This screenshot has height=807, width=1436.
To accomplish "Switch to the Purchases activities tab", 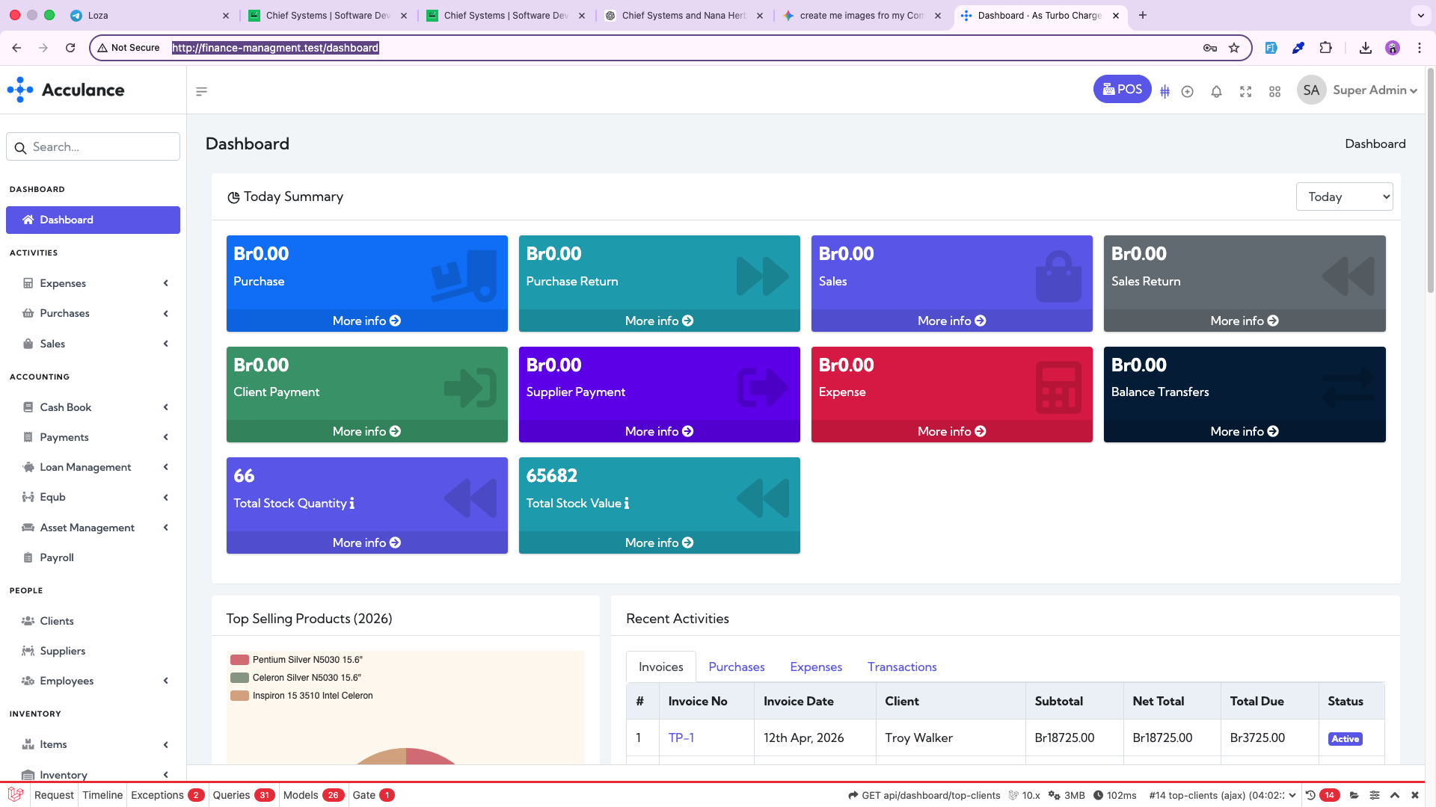I will click(736, 667).
